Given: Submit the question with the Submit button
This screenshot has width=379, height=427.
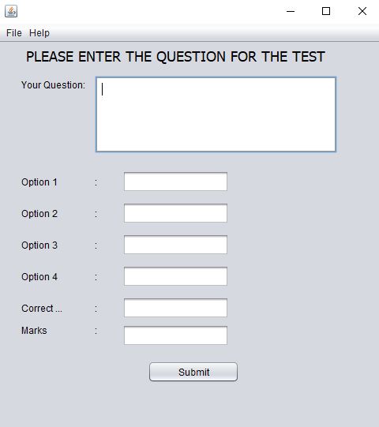Looking at the screenshot, I should [193, 372].
